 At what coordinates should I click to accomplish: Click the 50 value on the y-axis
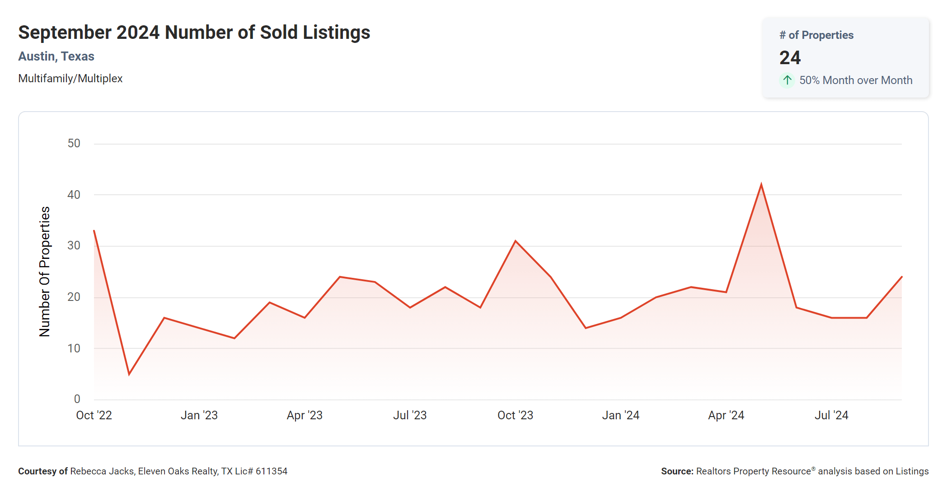tap(74, 144)
